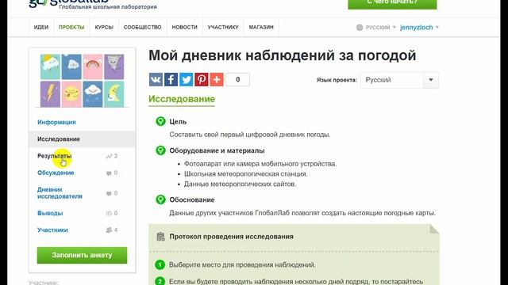Select Исследование in the sidebar
508x285 pixels.
(x=82, y=139)
